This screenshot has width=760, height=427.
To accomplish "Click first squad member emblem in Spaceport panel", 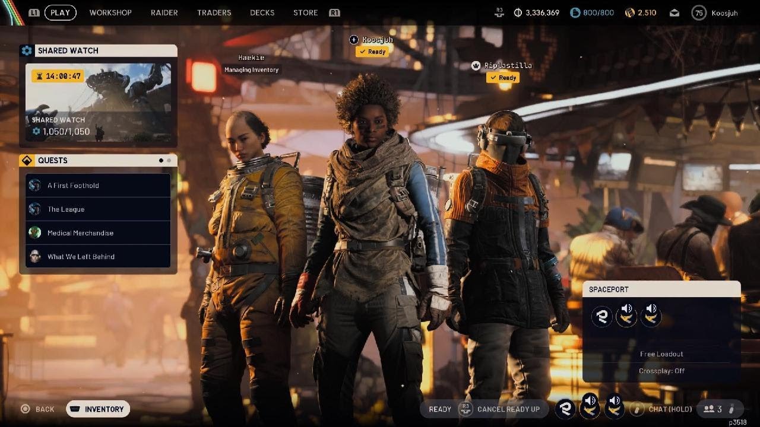I will click(x=602, y=317).
